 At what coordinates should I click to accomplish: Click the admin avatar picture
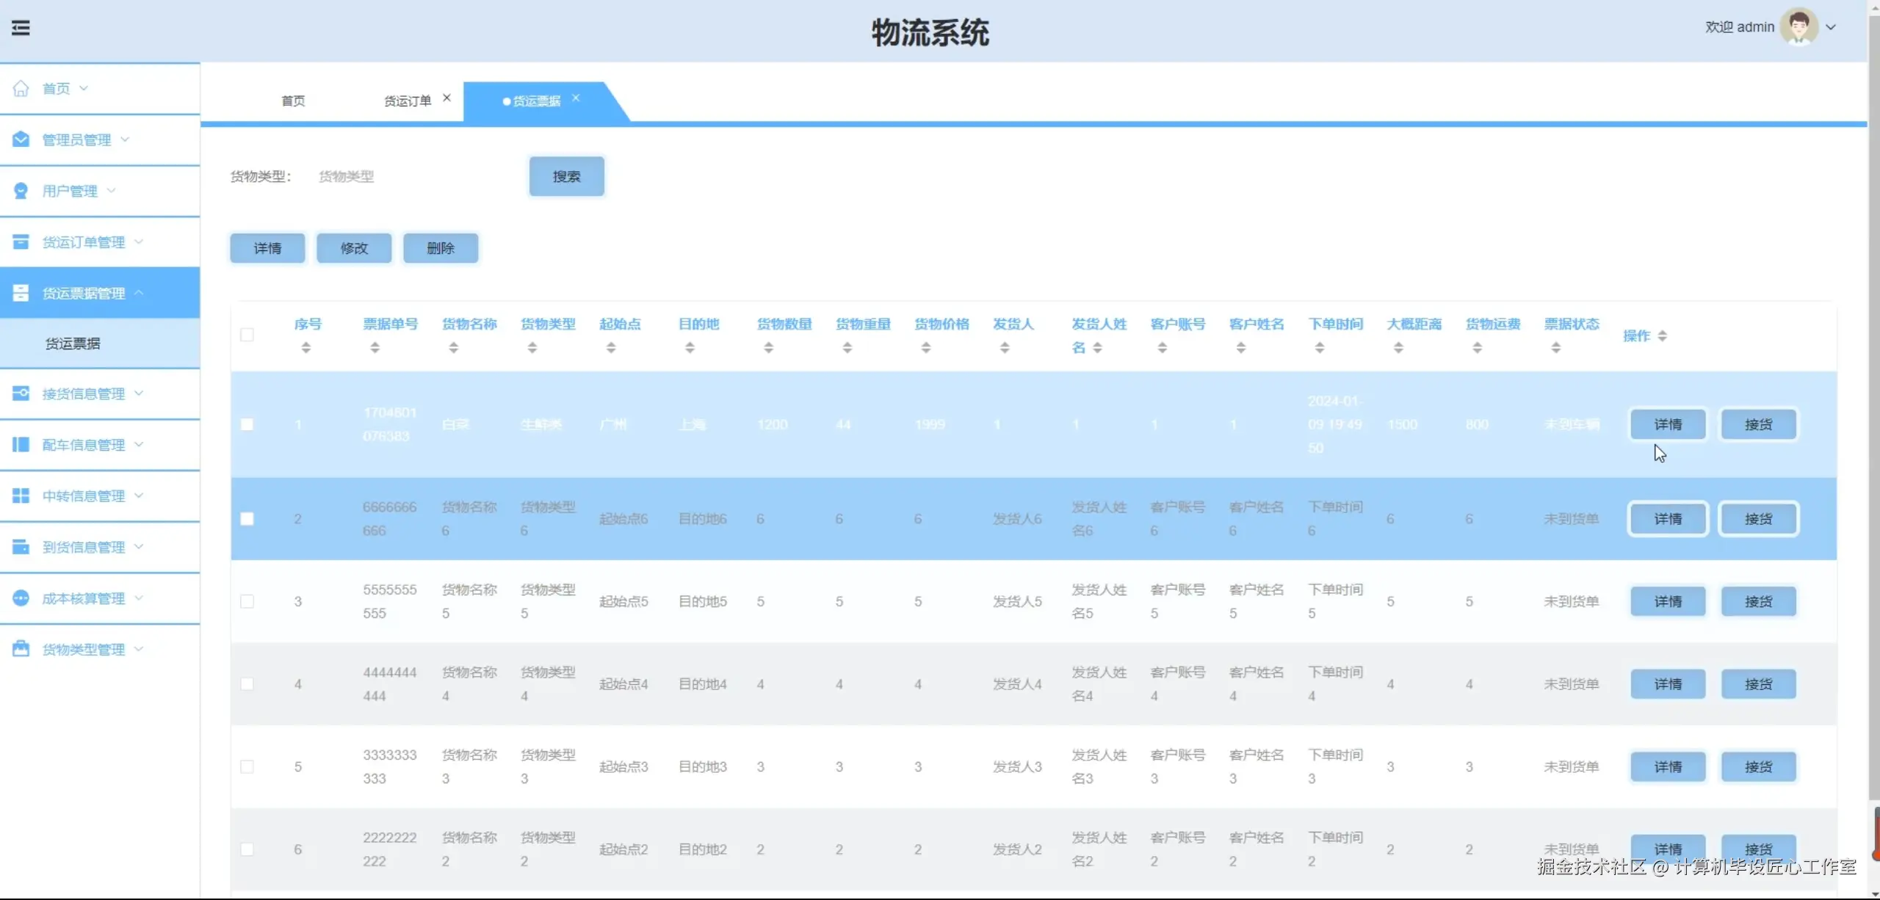coord(1798,27)
